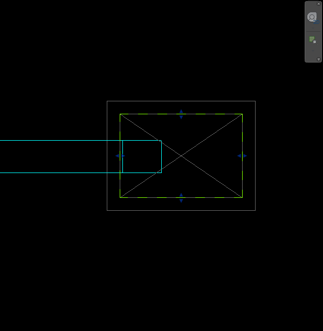Open the navigation bar customize menu
This screenshot has height=331, width=323.
pos(319,59)
